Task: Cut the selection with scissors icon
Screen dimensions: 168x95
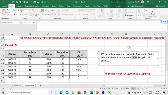Action: click(x=8, y=10)
